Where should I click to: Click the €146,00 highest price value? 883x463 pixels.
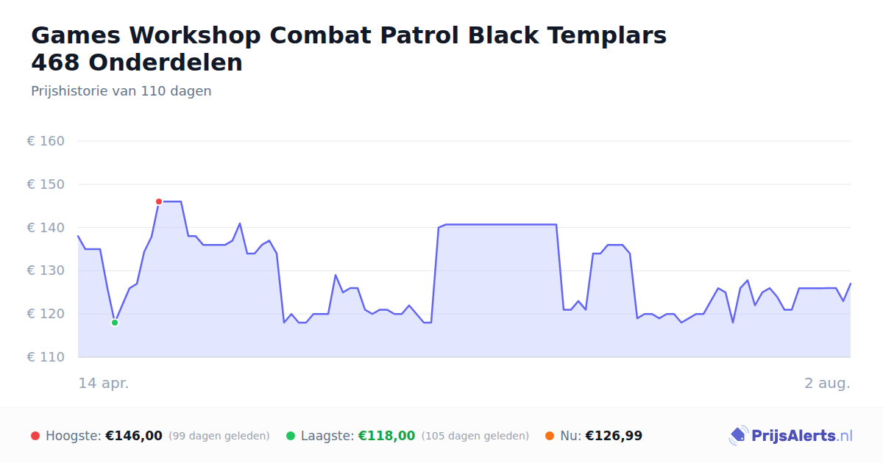pyautogui.click(x=134, y=436)
